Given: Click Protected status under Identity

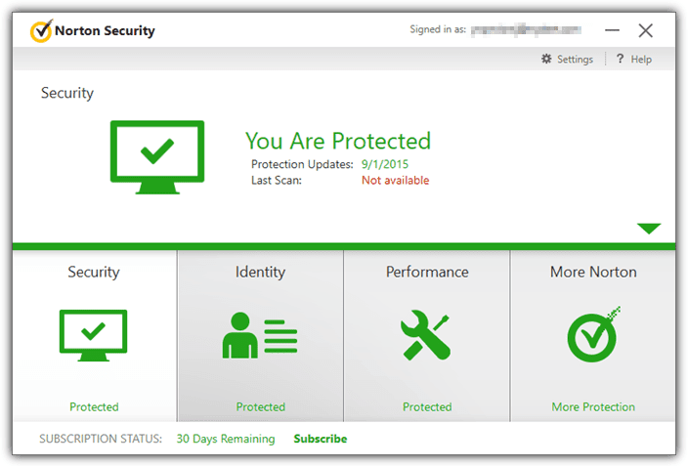Looking at the screenshot, I should coord(261,406).
